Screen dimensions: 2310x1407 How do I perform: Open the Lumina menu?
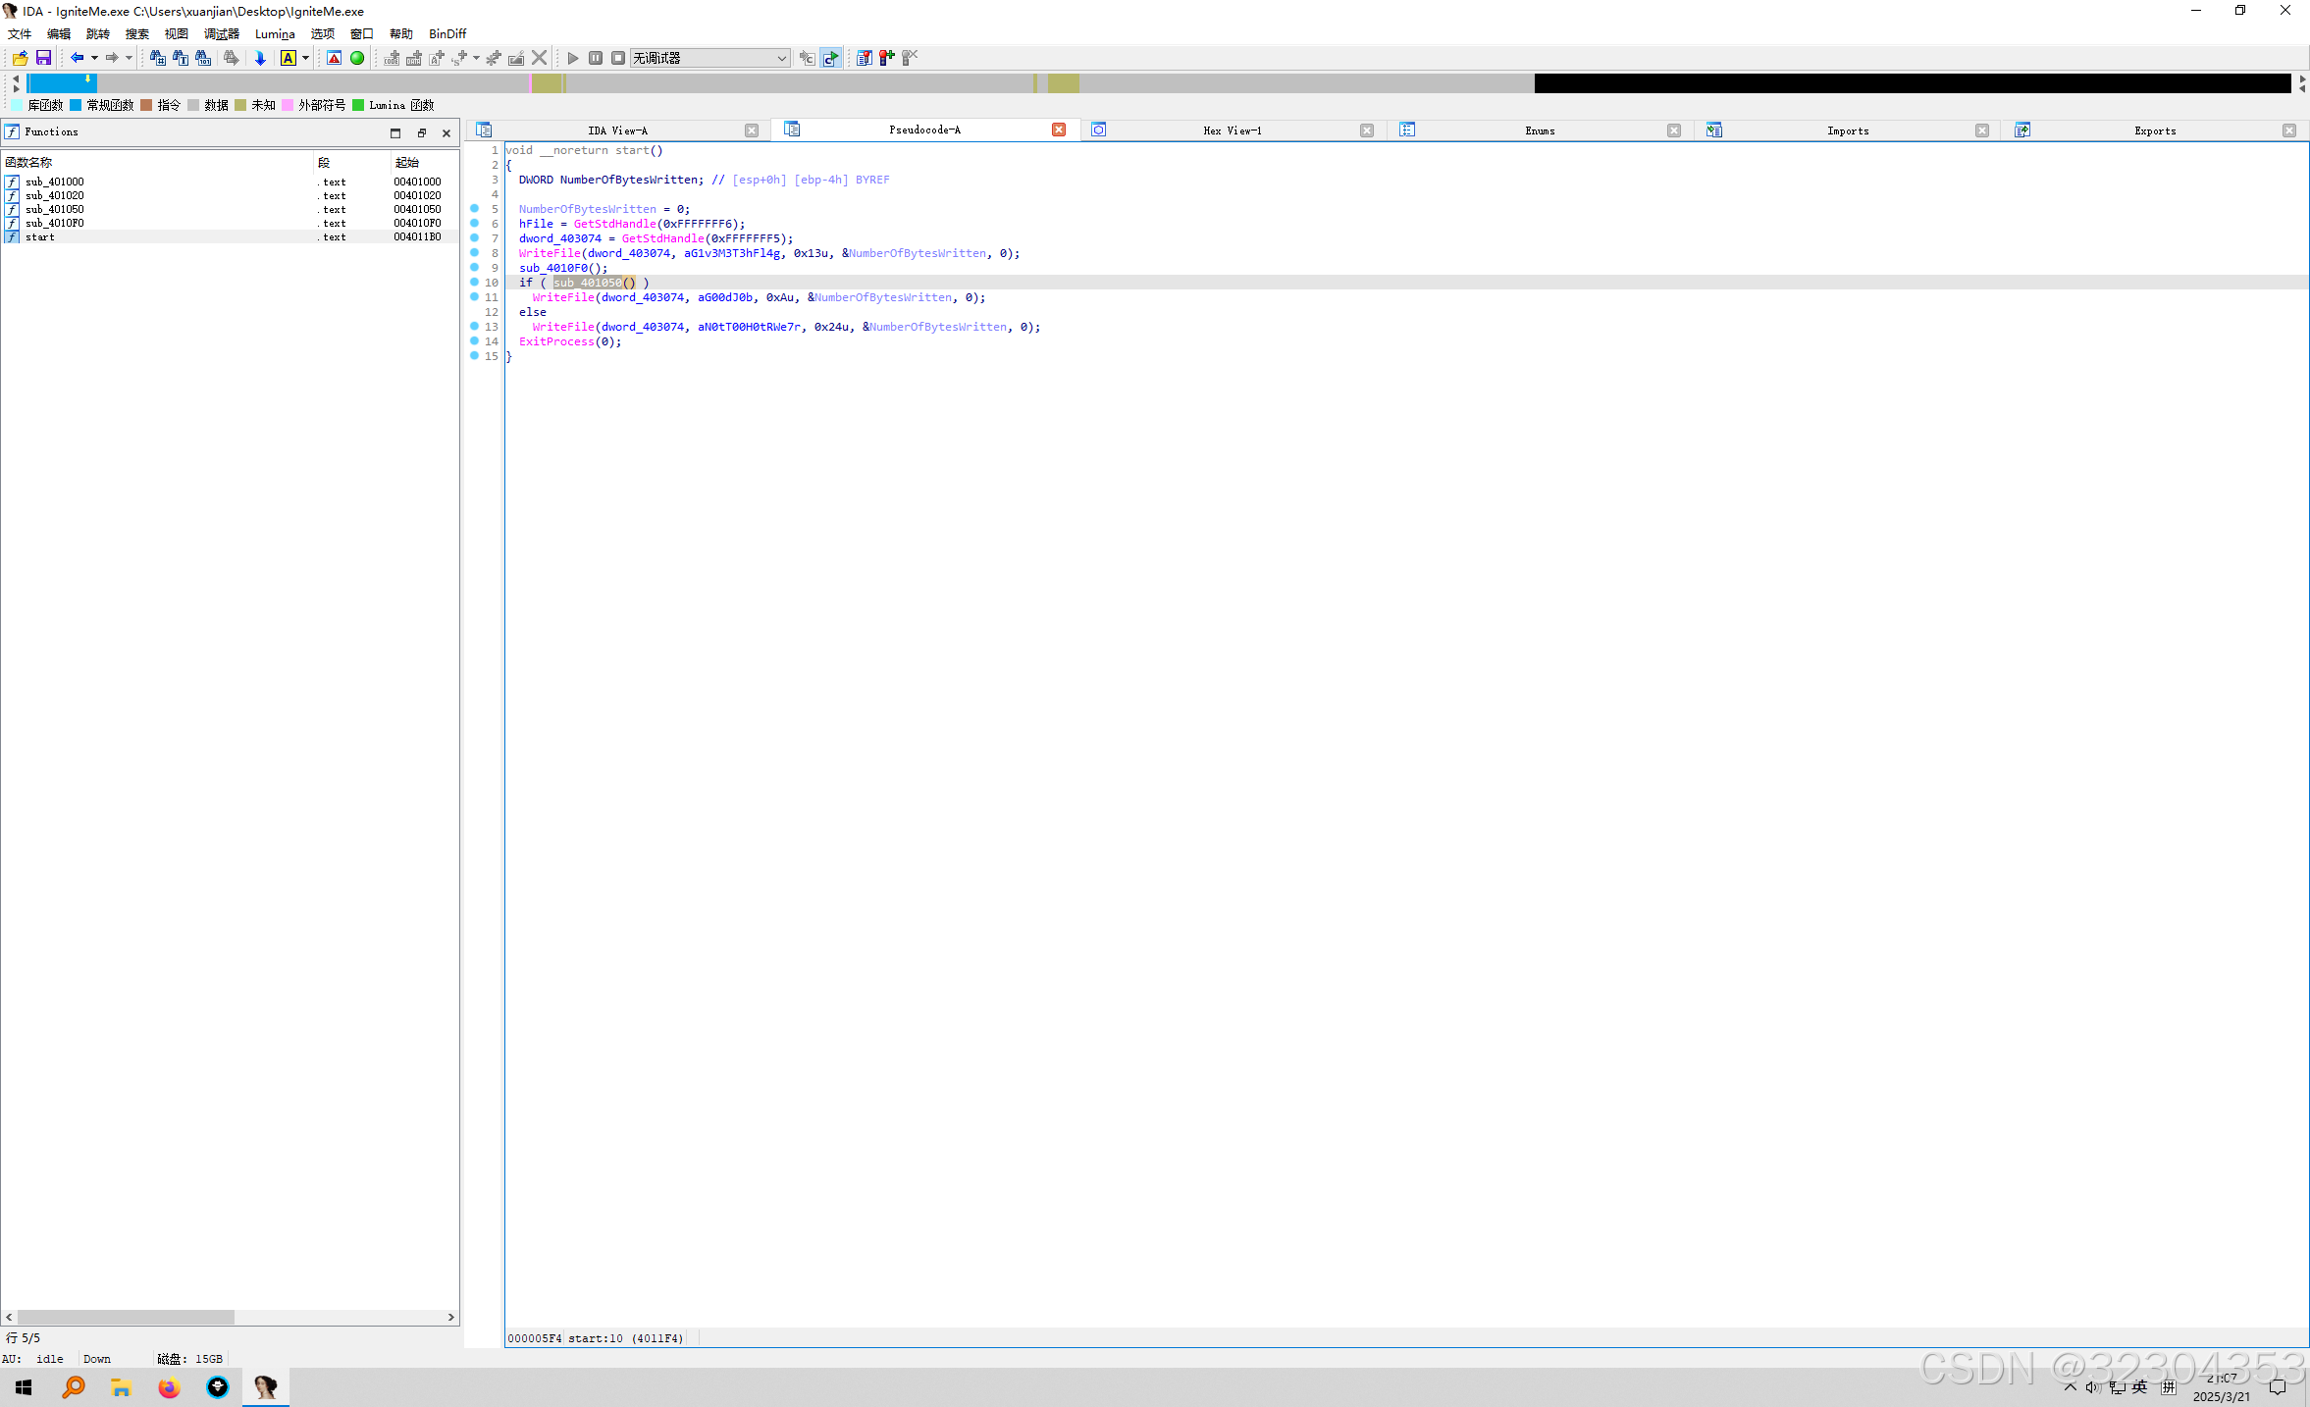click(x=274, y=33)
